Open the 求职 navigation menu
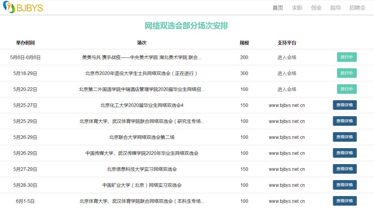The image size is (374, 210). point(297,8)
